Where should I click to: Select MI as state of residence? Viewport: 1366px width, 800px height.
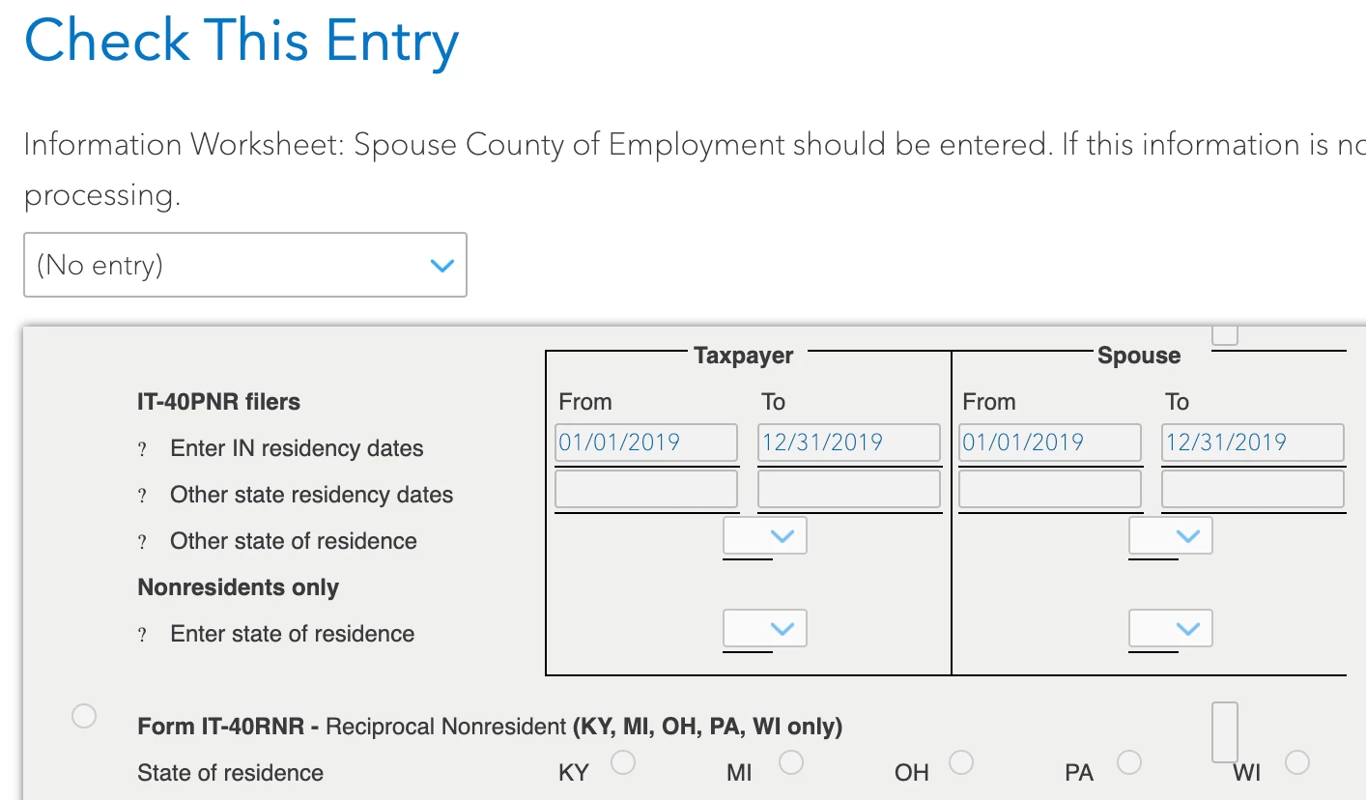[x=791, y=762]
